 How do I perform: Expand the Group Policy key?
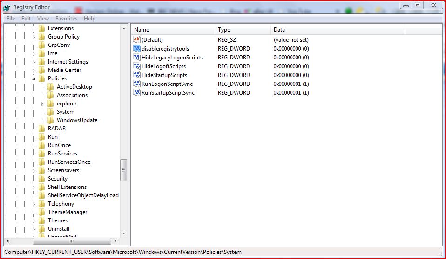[x=34, y=37]
